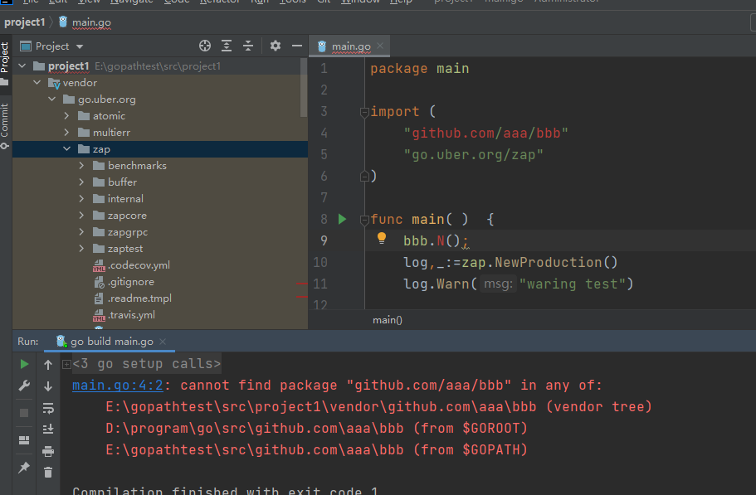Expand the multierr folder
This screenshot has width=756, height=495.
tap(67, 133)
